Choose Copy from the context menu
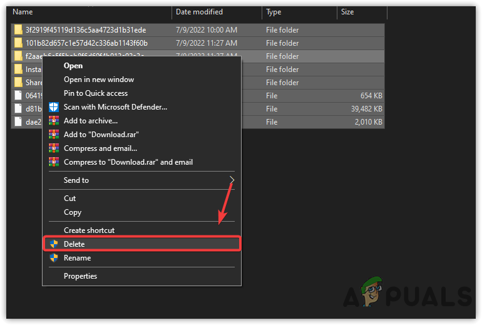 pos(73,212)
